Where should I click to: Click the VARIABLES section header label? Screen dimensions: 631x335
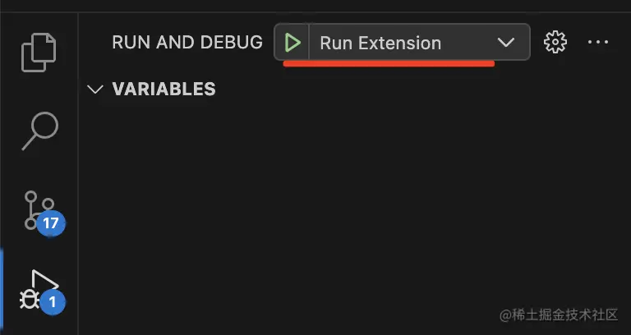(164, 89)
